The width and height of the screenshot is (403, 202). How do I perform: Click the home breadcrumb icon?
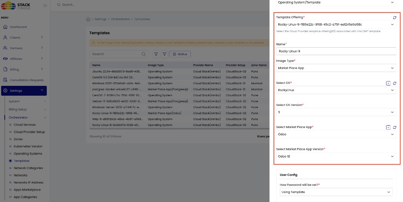tap(88, 19)
